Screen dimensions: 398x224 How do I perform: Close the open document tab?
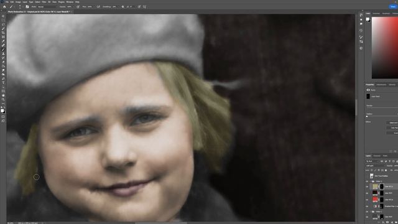[72, 12]
